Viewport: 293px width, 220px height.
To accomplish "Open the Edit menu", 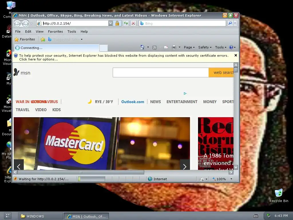I will pyautogui.click(x=28, y=32).
